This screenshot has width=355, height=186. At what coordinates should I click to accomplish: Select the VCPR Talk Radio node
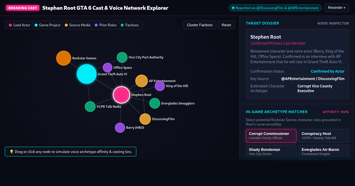coord(90,107)
